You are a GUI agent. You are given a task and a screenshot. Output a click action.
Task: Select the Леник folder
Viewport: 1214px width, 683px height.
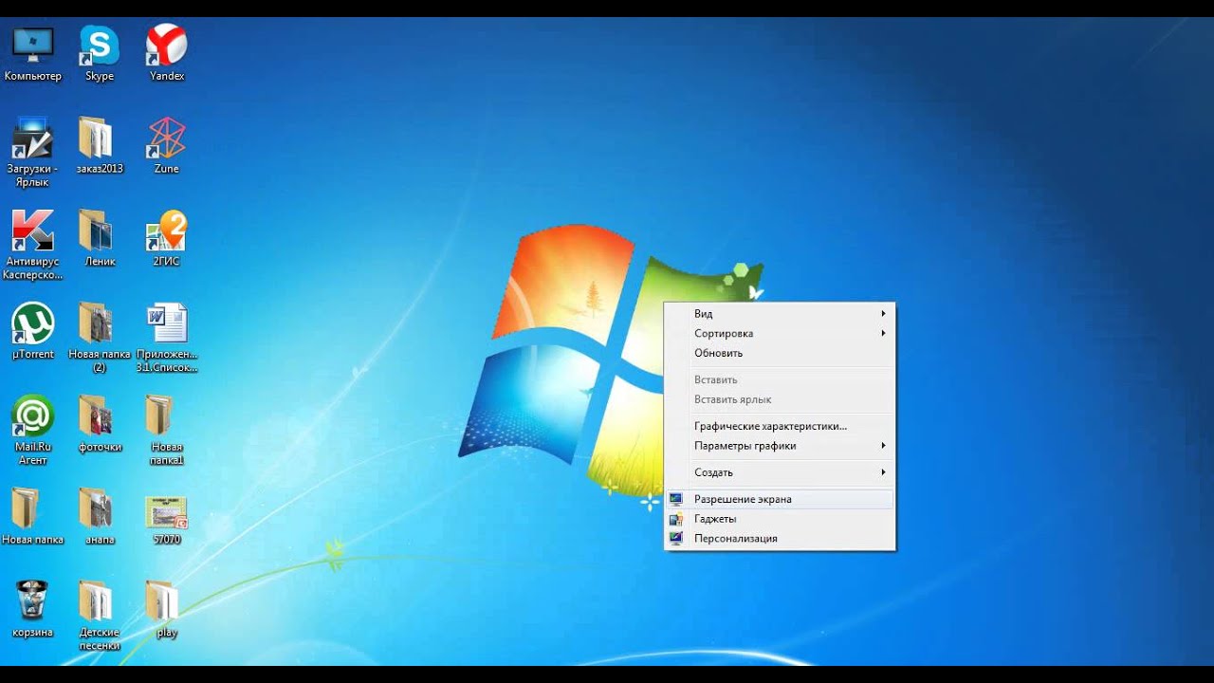(x=100, y=239)
